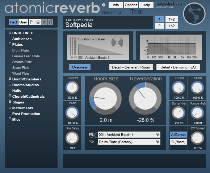Click the large Reverberation knob
The width and height of the screenshot is (210, 173).
click(x=145, y=98)
